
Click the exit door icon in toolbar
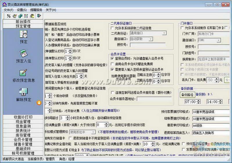(x=39, y=16)
